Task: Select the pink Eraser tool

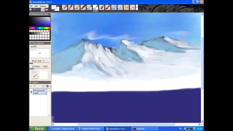Action: click(133, 7)
